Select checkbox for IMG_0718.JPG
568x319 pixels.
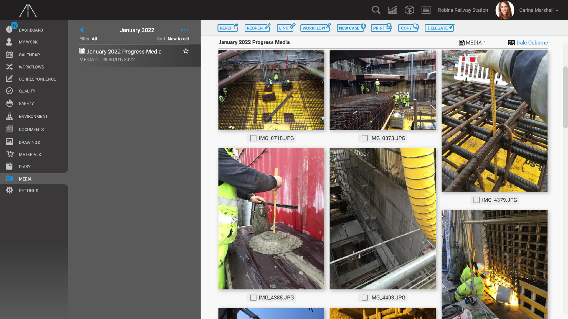[253, 138]
